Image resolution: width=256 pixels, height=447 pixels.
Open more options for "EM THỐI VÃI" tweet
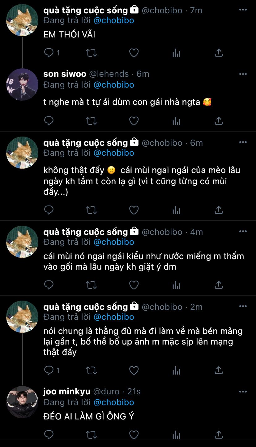pos(243,10)
